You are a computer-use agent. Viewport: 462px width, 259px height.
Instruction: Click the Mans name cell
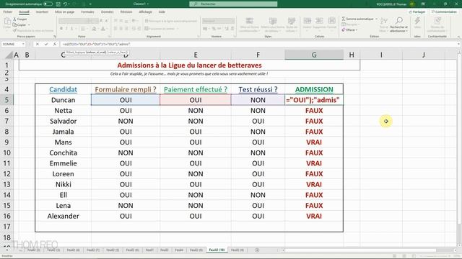(63, 142)
